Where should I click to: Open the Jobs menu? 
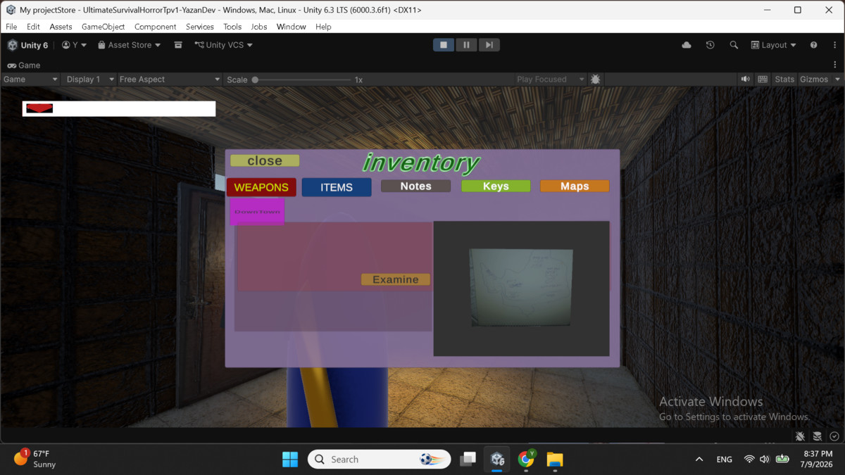[259, 27]
